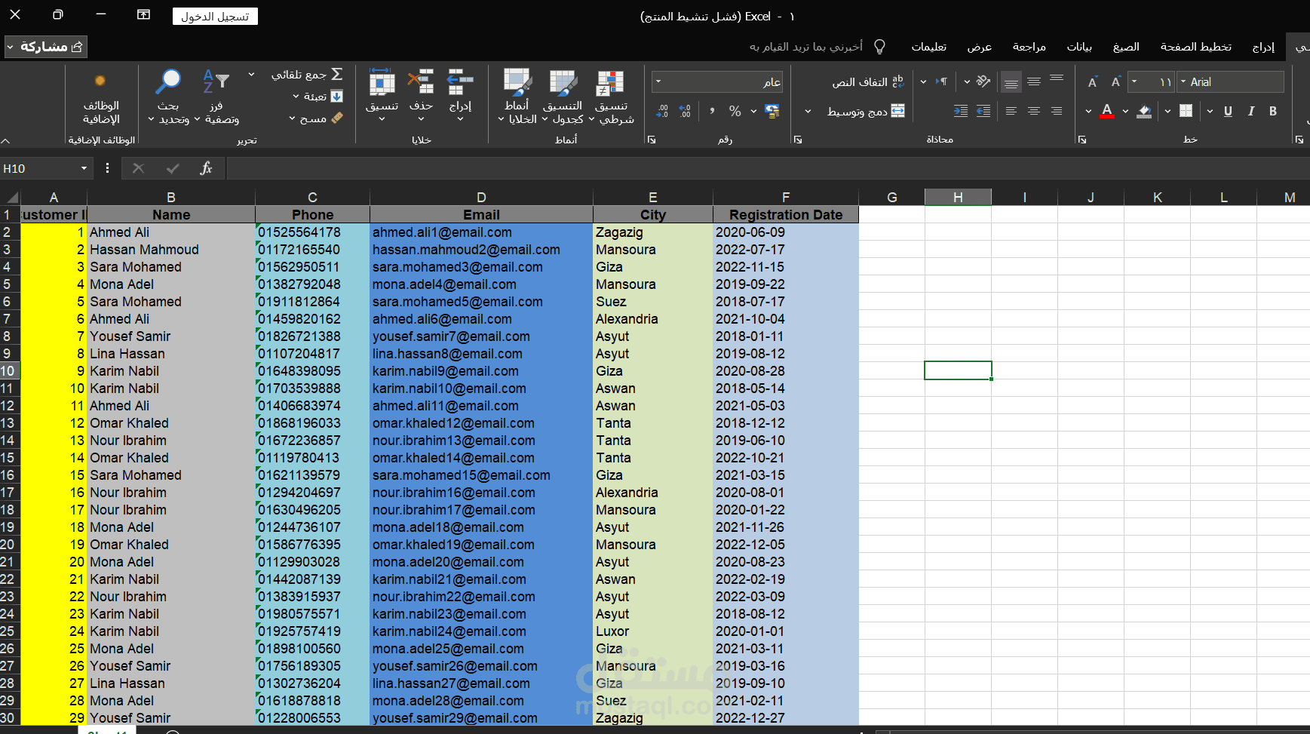Toggle italic formatting (I)

[x=1250, y=111]
